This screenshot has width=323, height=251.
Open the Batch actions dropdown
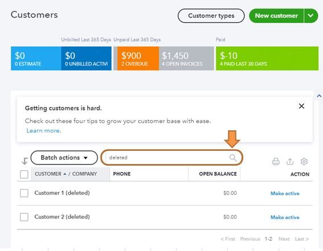(64, 158)
